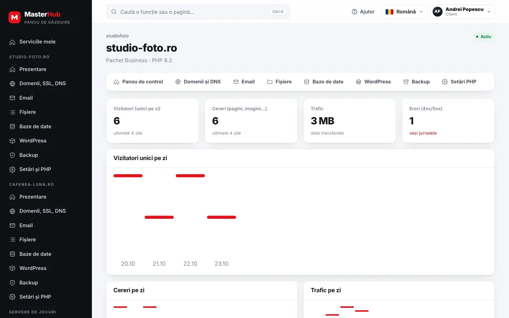
Task: Open Email under CAFENEA-LUNA.RO sidebar section
Action: [46, 225]
